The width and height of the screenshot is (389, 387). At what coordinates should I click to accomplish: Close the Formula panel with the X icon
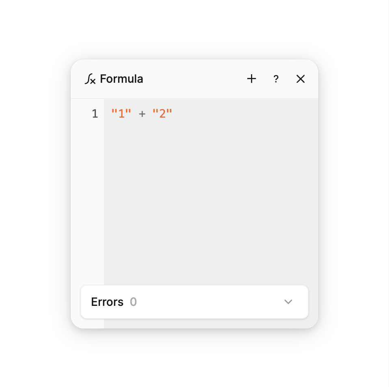point(300,79)
